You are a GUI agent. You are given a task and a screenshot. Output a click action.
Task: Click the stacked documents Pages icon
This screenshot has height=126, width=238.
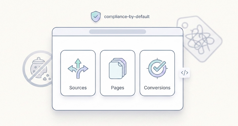[x=117, y=69]
